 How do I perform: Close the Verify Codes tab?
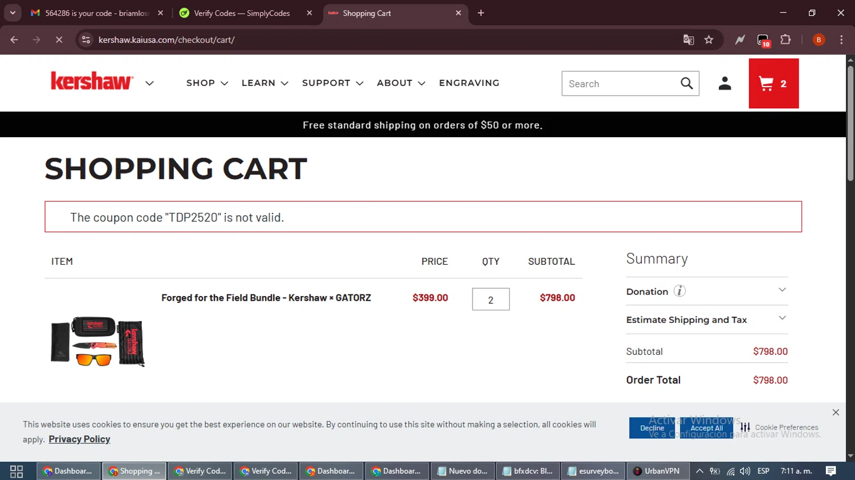point(310,13)
